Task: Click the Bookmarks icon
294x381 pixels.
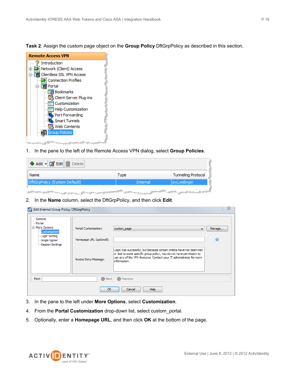Action: click(51, 92)
